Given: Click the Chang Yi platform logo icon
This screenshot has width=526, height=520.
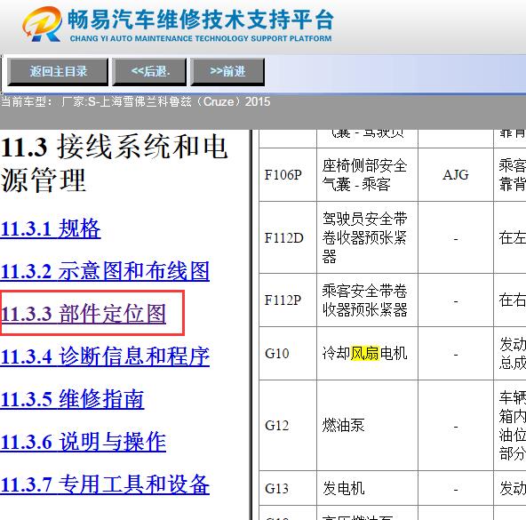Looking at the screenshot, I should tap(42, 25).
